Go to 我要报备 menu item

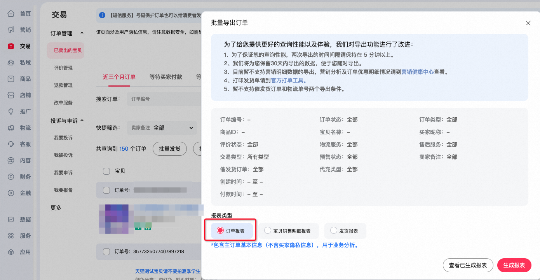pyautogui.click(x=63, y=190)
